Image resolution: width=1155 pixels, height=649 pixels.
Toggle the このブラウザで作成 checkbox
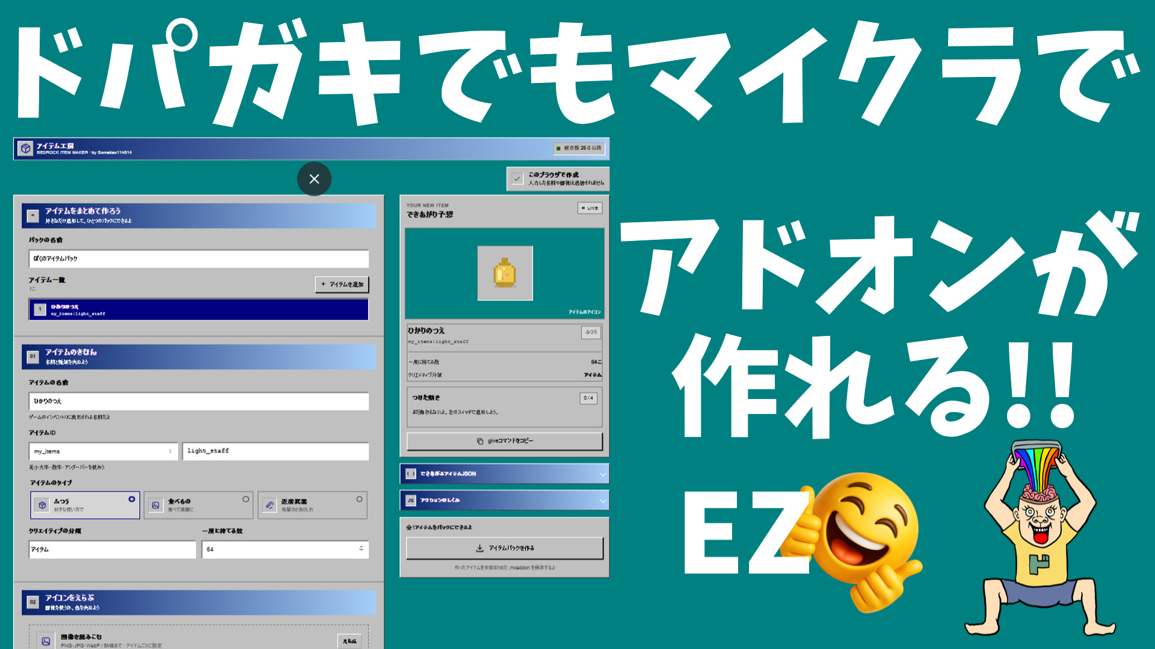517,178
